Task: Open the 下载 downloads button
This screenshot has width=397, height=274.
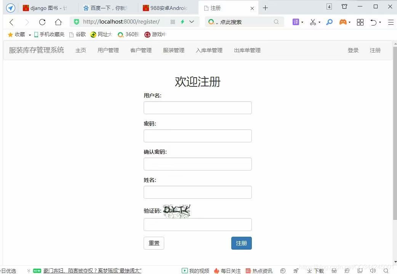Action: pos(315,271)
